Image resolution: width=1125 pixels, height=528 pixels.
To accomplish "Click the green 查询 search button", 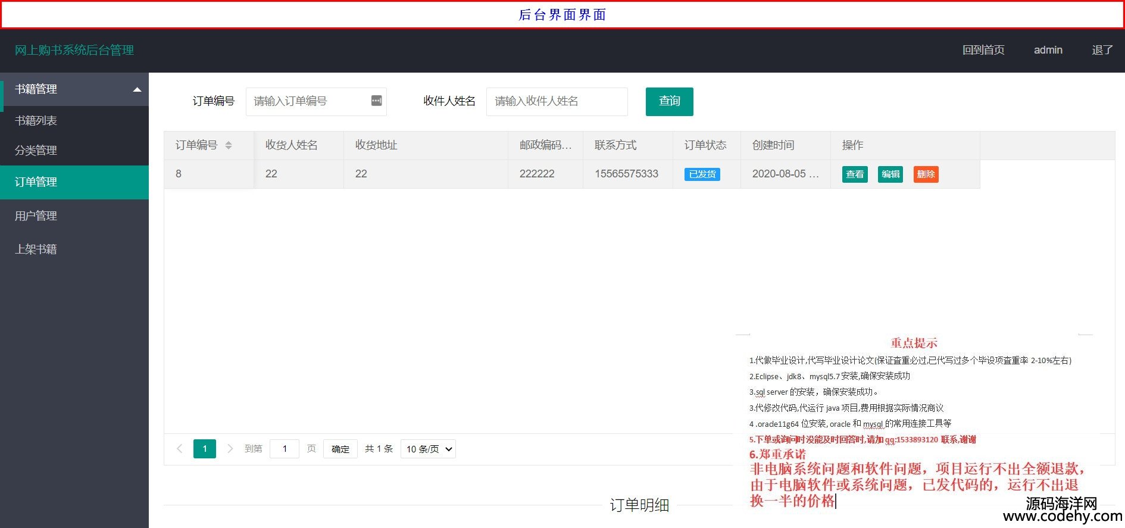I will coord(670,101).
